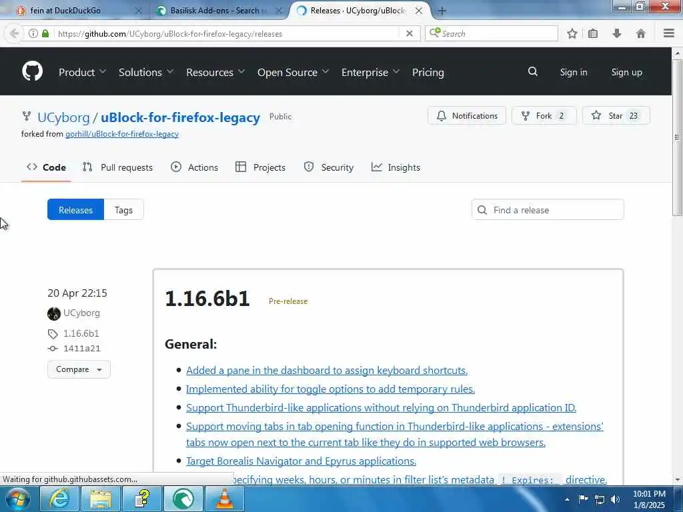Open File Explorer from taskbar

(x=101, y=499)
